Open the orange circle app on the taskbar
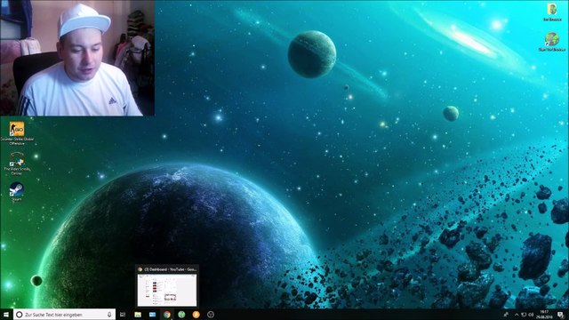 coord(196,315)
